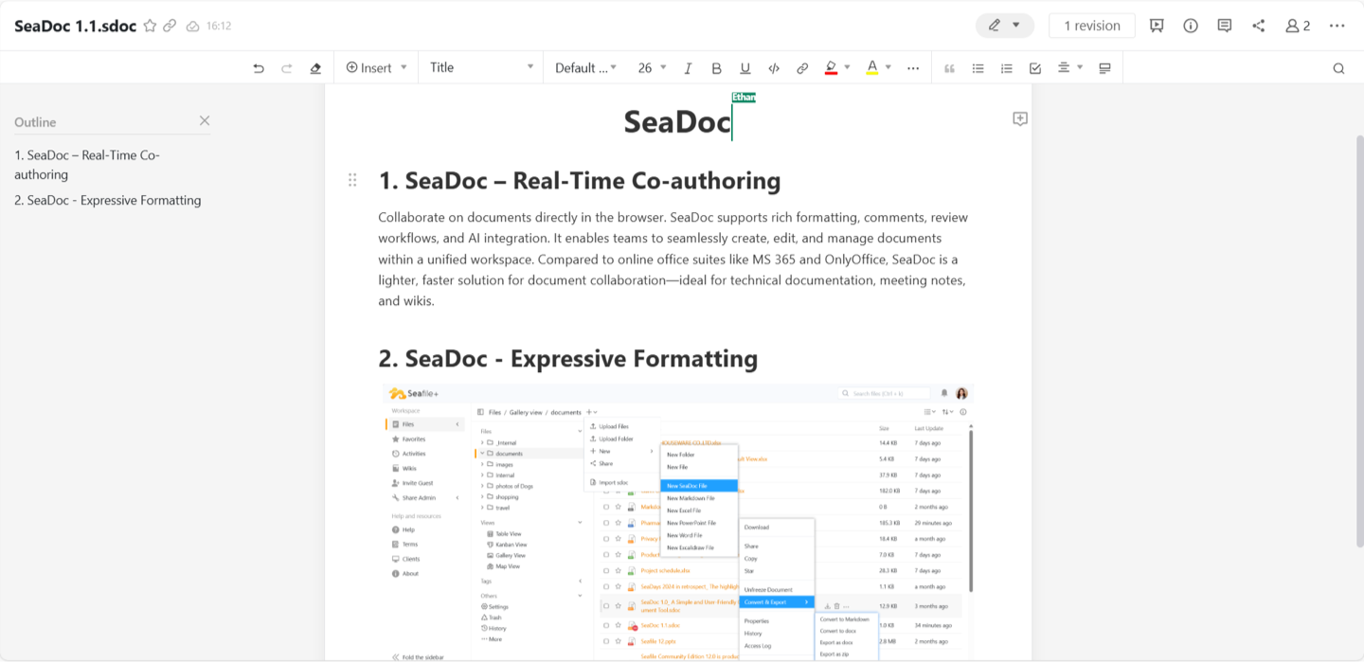Toggle italic formatting
The height and width of the screenshot is (662, 1364).
[x=689, y=68]
